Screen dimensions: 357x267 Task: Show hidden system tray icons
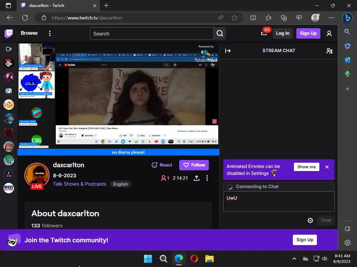coord(294,259)
